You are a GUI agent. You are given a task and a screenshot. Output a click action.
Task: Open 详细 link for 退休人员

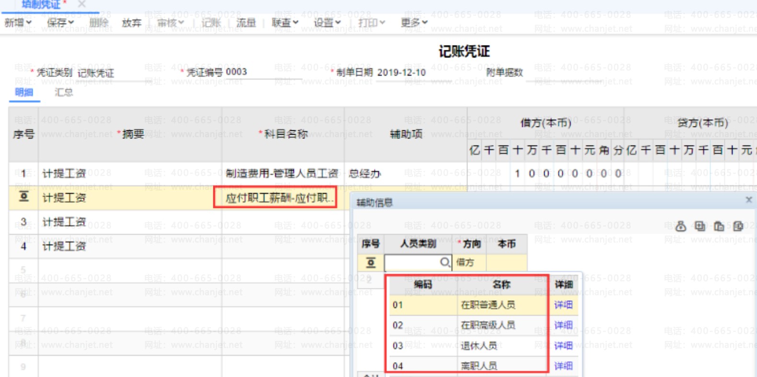(563, 346)
